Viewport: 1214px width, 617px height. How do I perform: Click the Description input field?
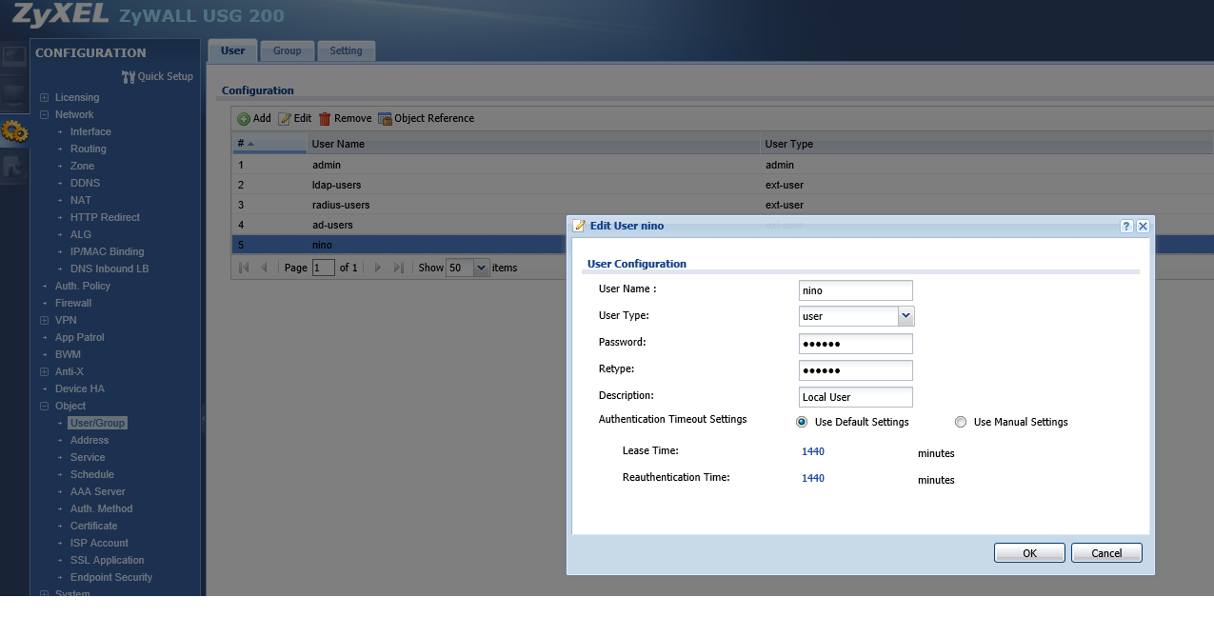(x=856, y=397)
